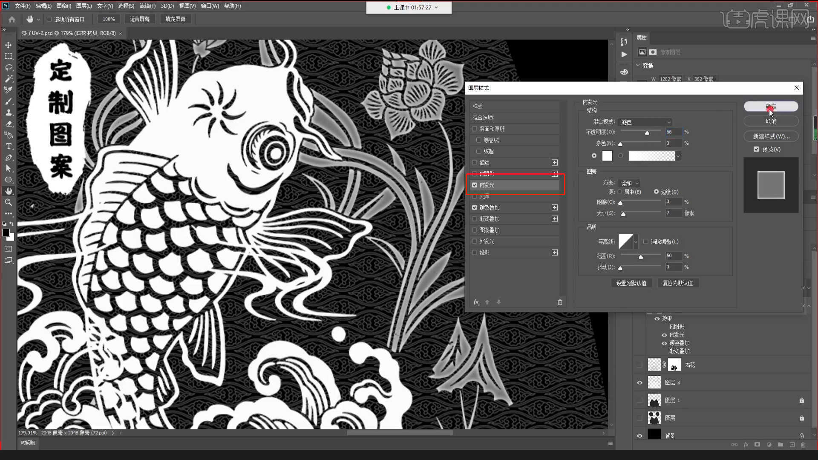Open the Image menu
818x460 pixels.
pos(63,6)
